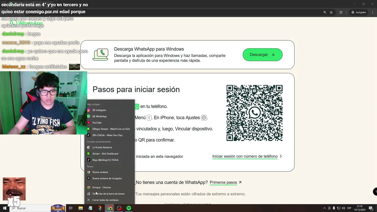The width and height of the screenshot is (377, 212).
Task: Reopen 'La Ruleta Aleatoria' recently closed page
Action: [x=109, y=147]
